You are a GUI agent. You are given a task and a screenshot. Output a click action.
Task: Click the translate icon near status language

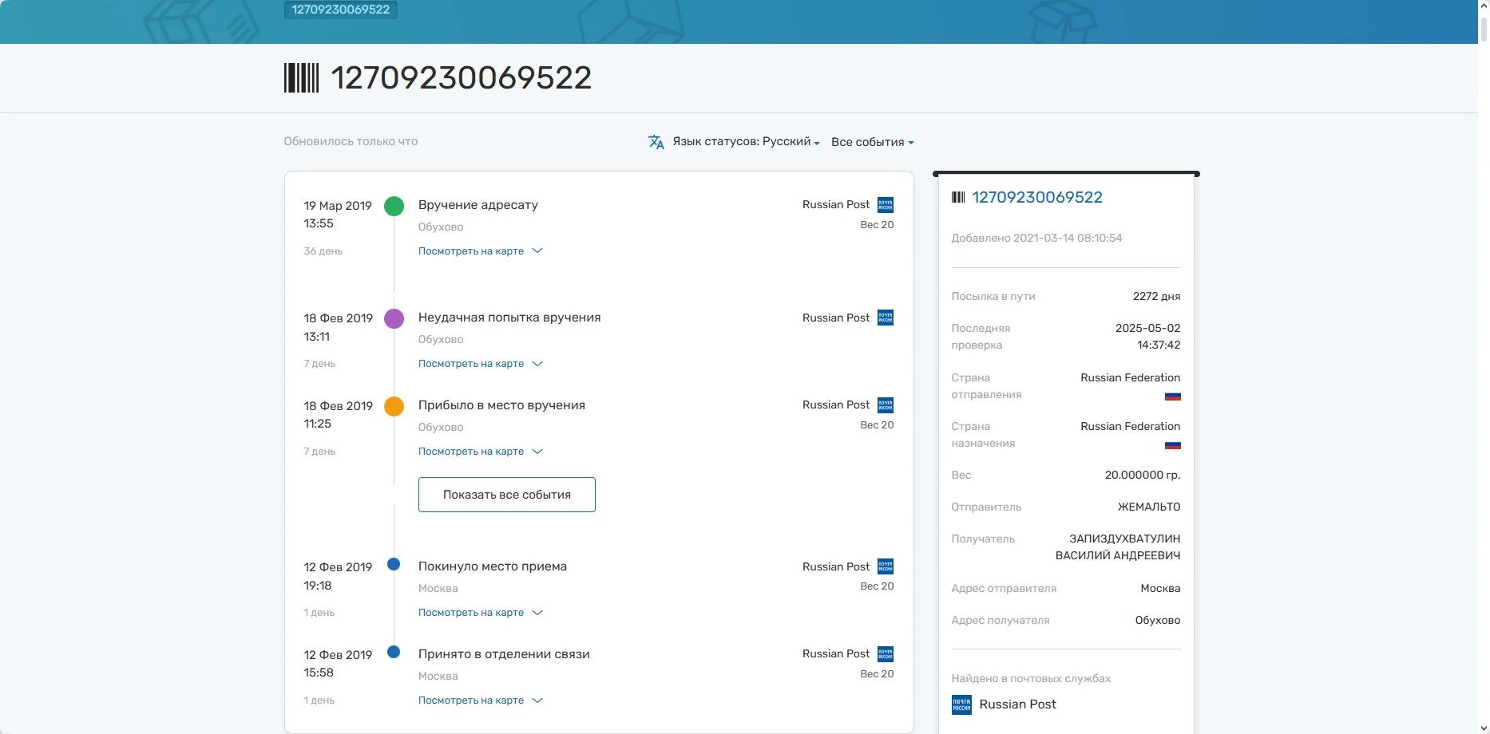656,142
